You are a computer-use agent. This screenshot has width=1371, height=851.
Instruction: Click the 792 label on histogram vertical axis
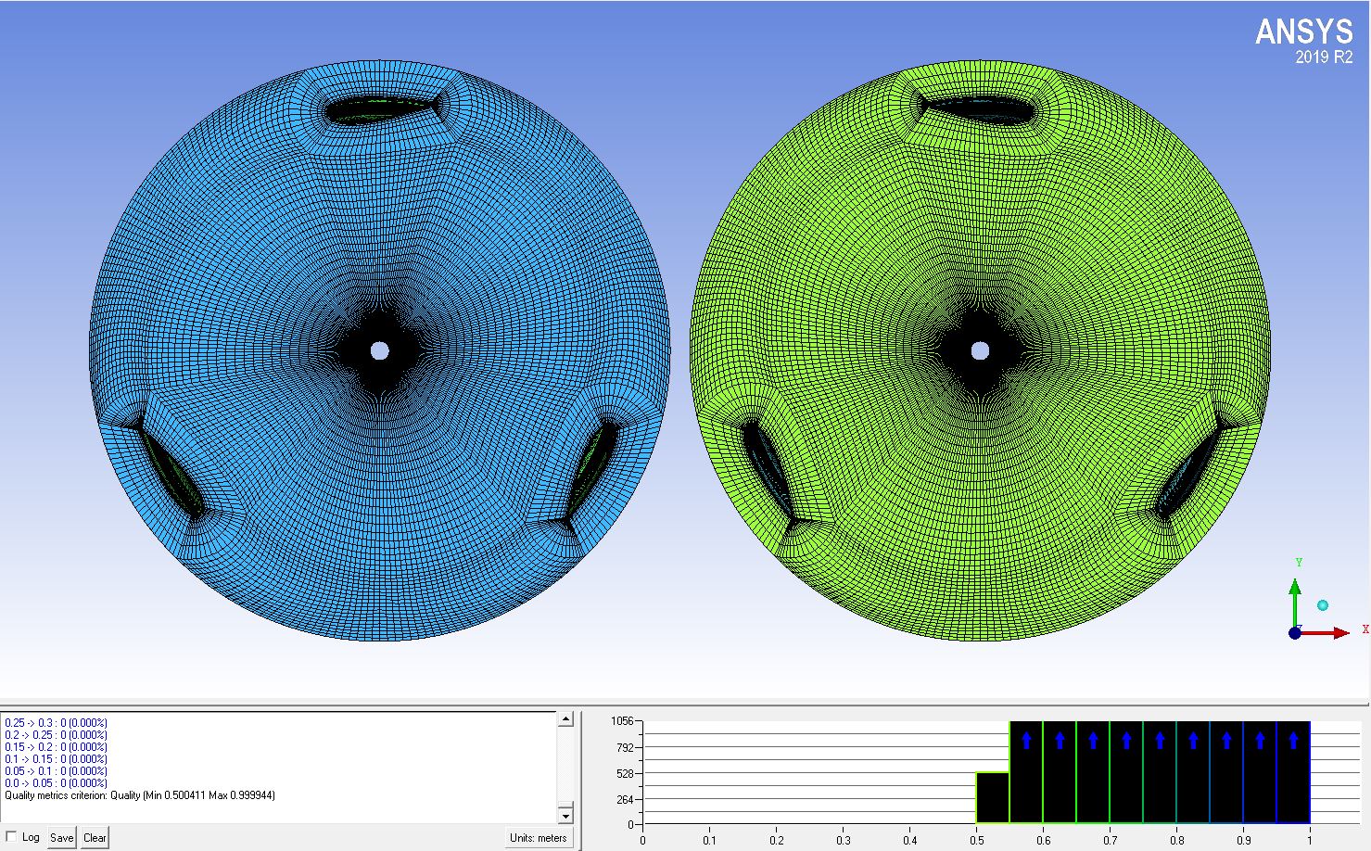tap(624, 747)
